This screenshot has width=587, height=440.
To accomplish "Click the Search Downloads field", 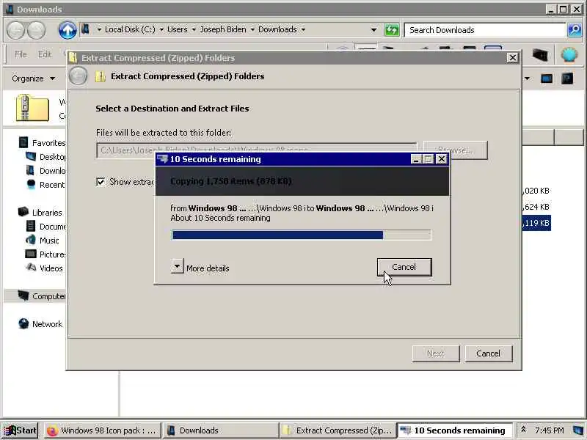I will tap(485, 30).
